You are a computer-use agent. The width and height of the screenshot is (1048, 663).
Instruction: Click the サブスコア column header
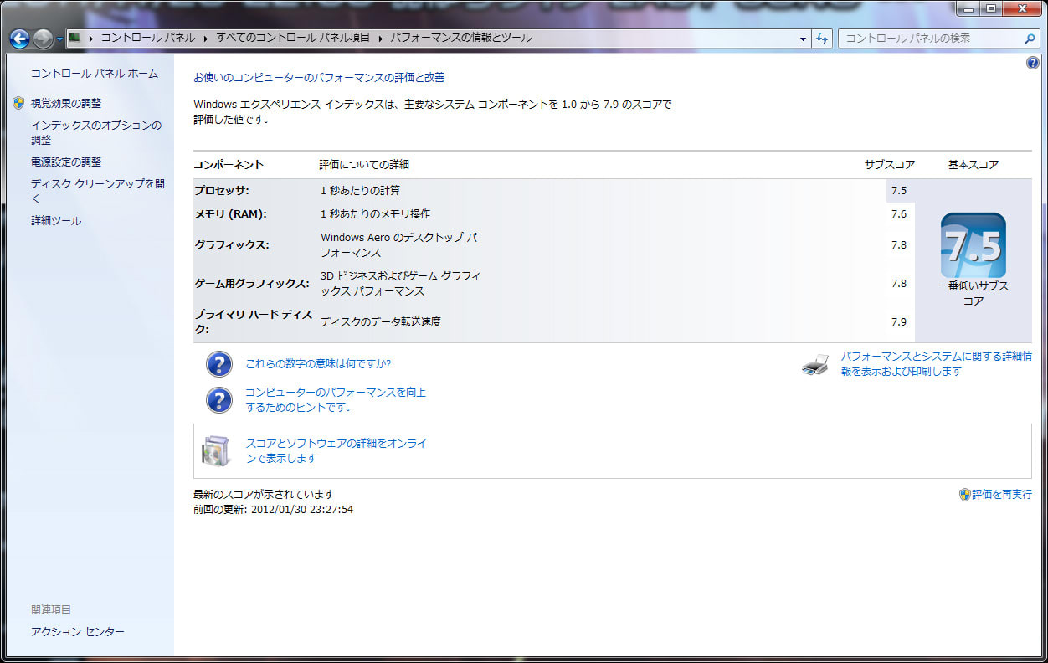click(x=890, y=165)
